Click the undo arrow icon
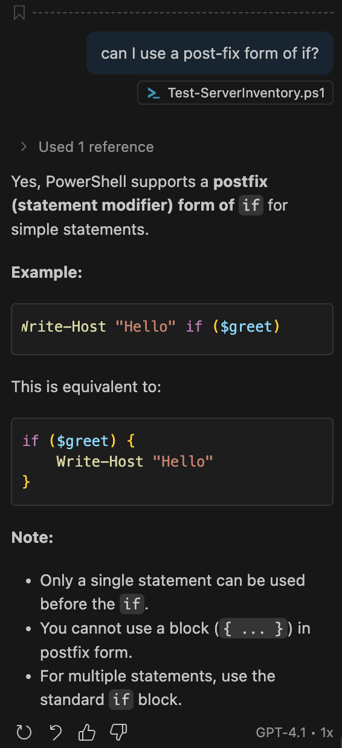Image resolution: width=342 pixels, height=748 pixels. point(56,733)
